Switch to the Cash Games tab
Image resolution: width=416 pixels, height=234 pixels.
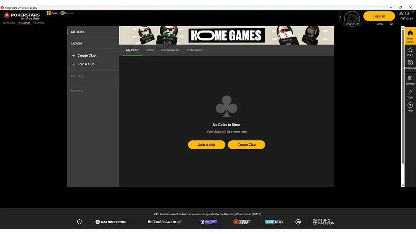pos(194,50)
